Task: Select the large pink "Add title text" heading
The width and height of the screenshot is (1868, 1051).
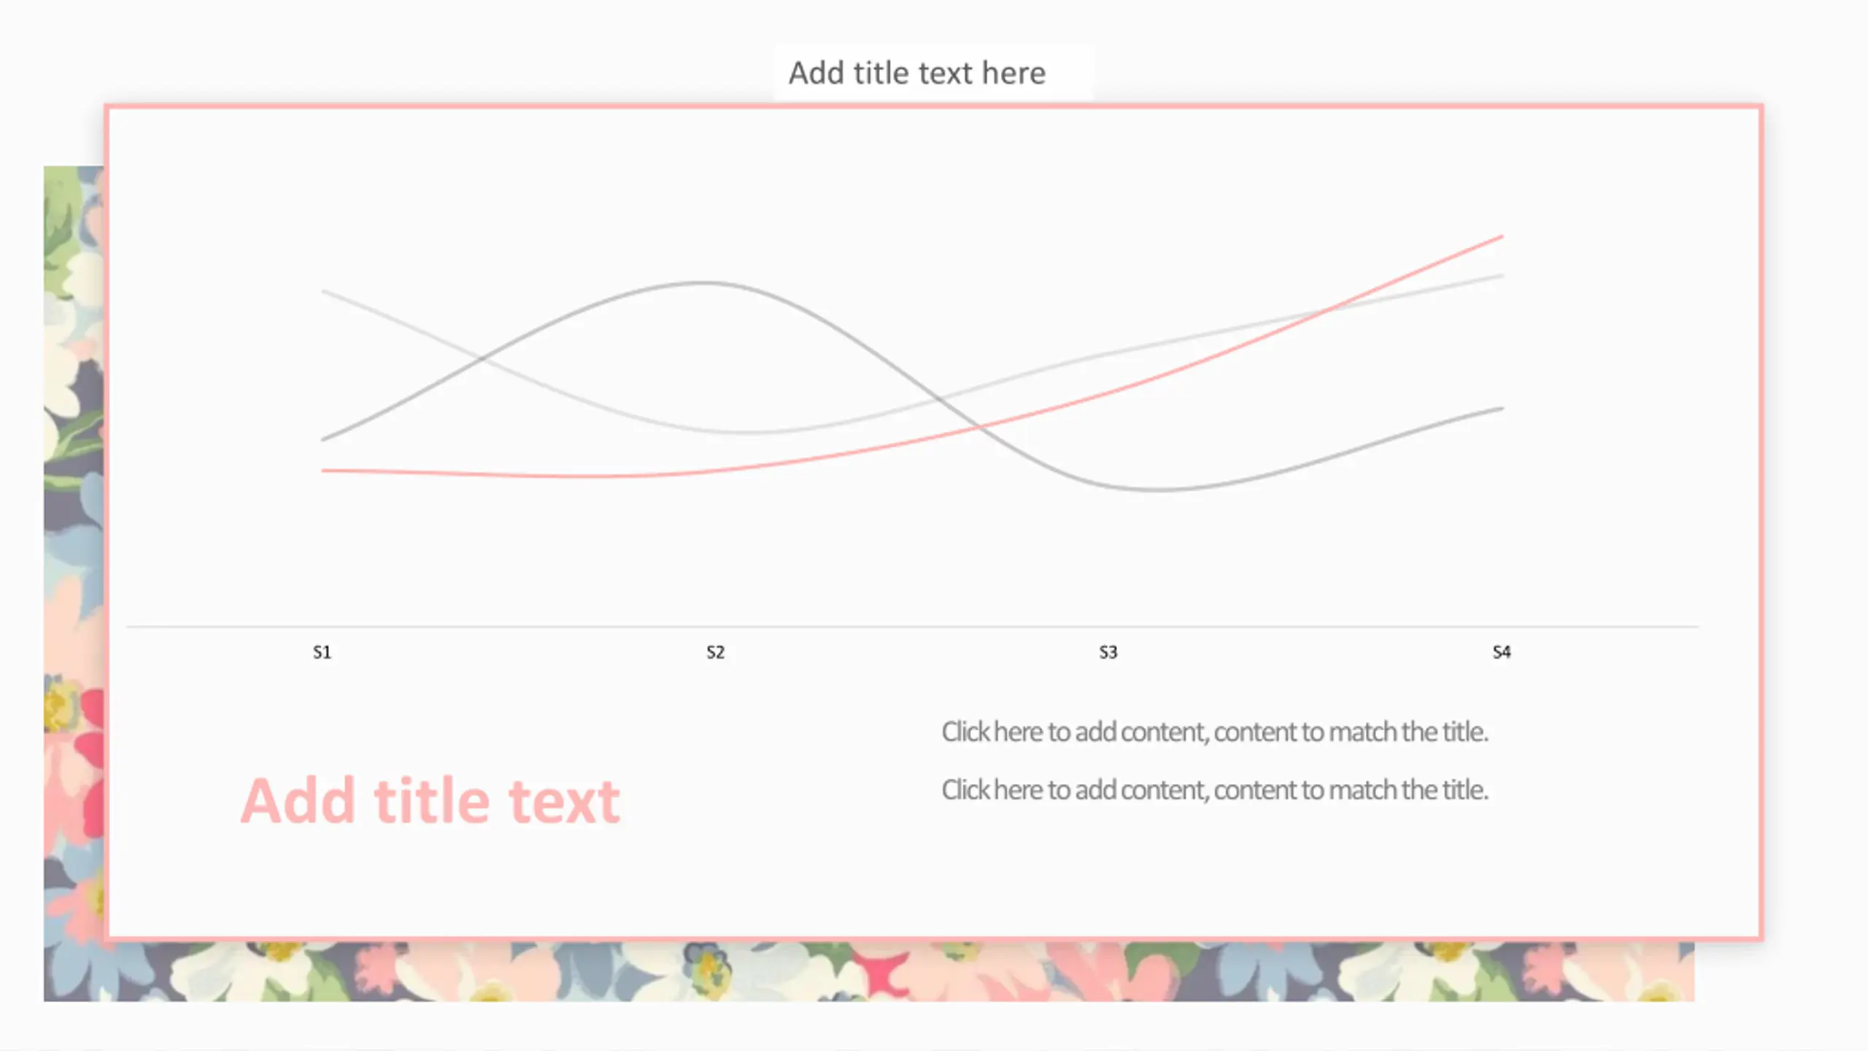Action: coord(431,801)
